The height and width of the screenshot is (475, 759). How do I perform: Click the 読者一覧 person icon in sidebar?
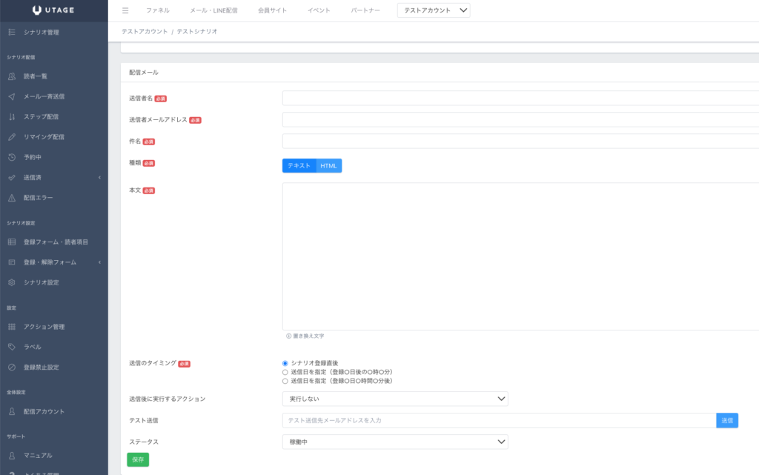[11, 76]
